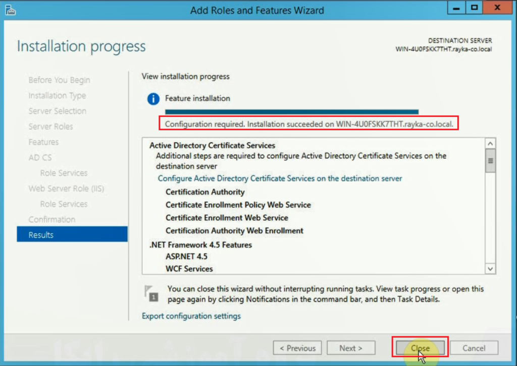Click the WCF Services entry

coord(189,269)
